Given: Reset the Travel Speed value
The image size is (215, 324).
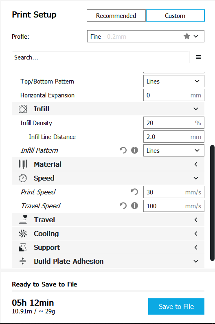Looking at the screenshot, I should pyautogui.click(x=123, y=205).
